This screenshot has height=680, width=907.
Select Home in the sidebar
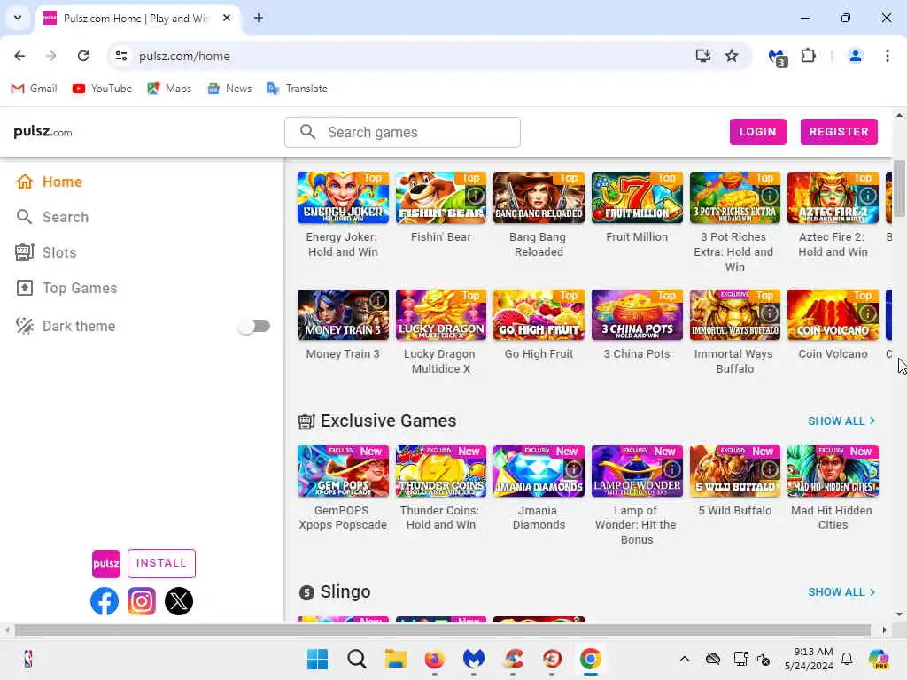62,182
